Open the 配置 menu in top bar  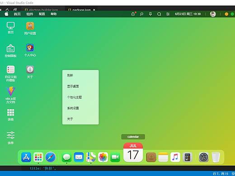click(42, 14)
